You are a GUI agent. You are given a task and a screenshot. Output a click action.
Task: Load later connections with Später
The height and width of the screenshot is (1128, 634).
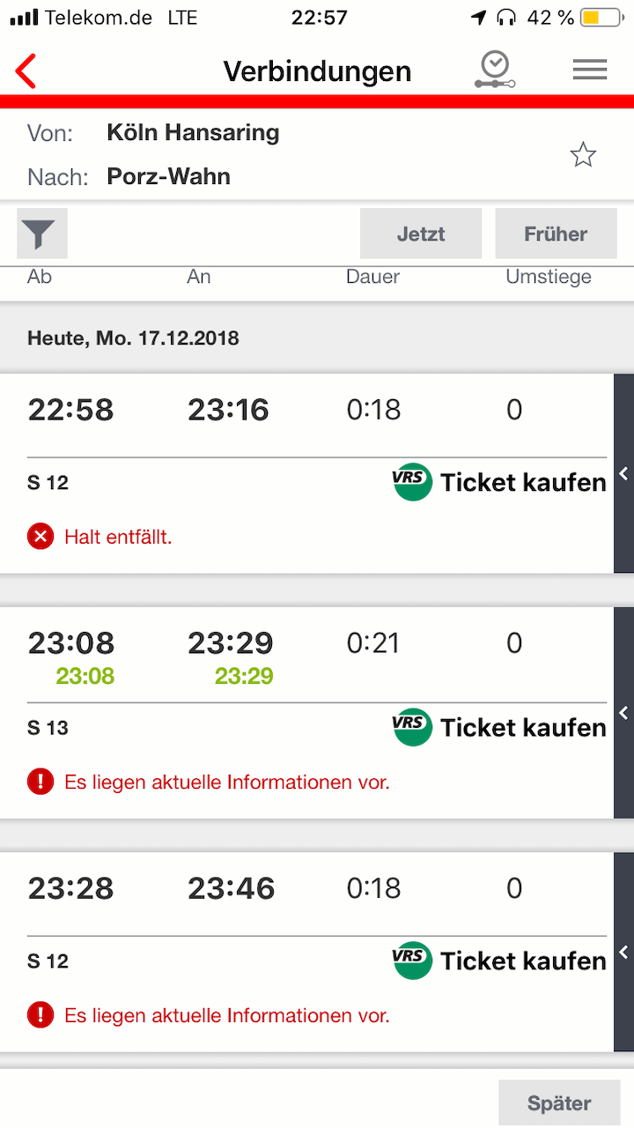coord(559,1103)
